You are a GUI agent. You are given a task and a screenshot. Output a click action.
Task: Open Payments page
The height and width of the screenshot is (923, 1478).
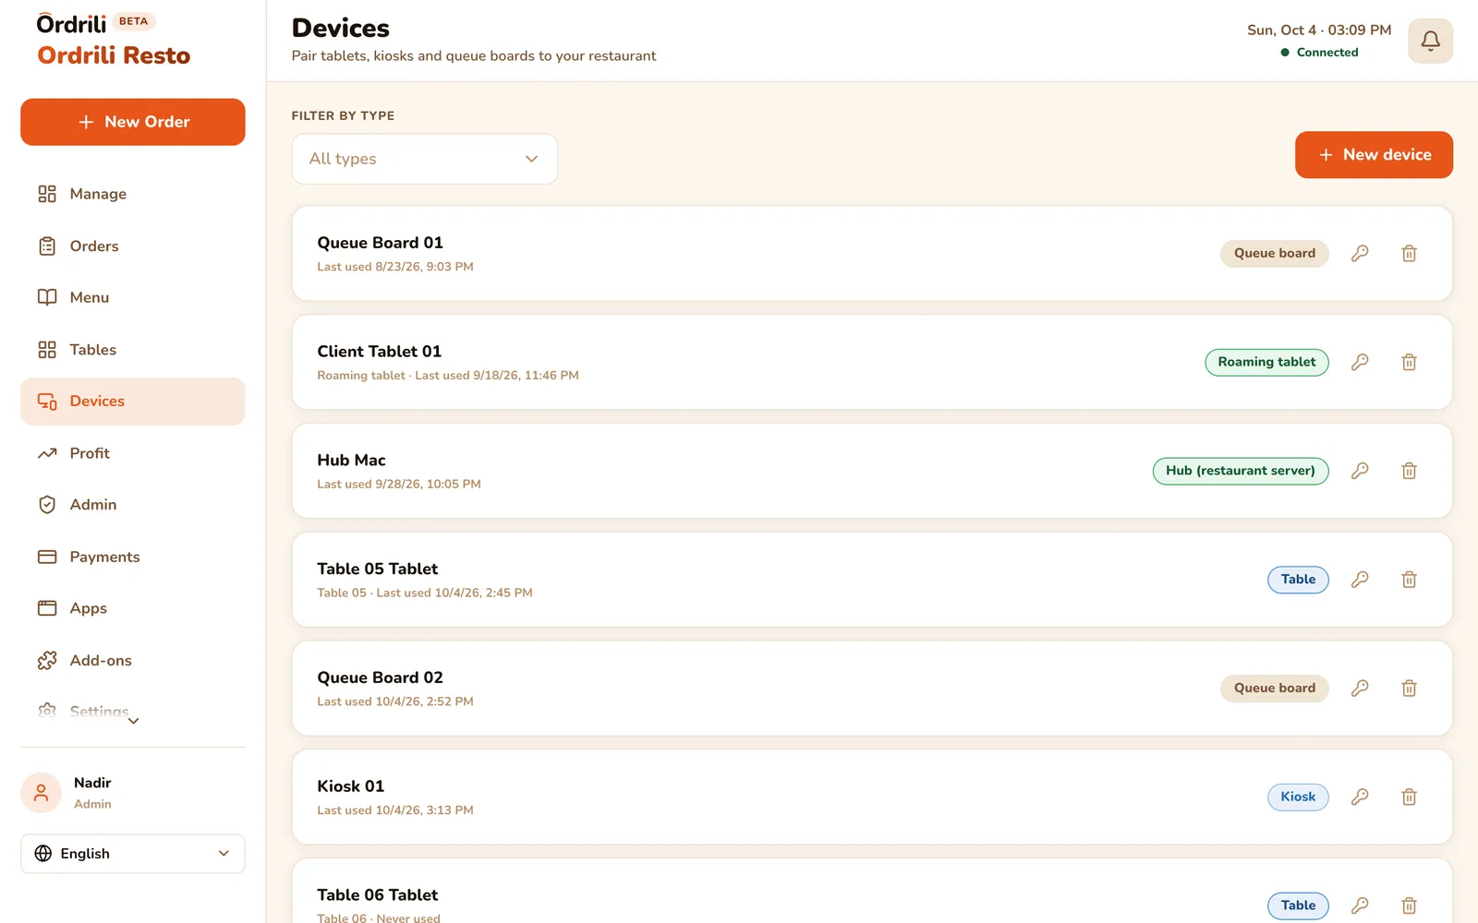(x=133, y=557)
